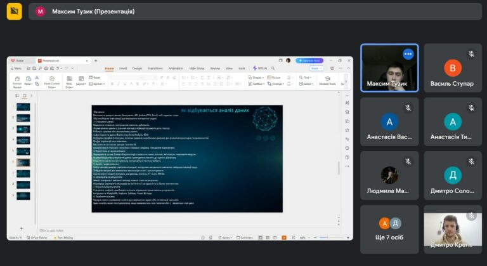Toggle the Notes pane in status bar

pos(225,237)
